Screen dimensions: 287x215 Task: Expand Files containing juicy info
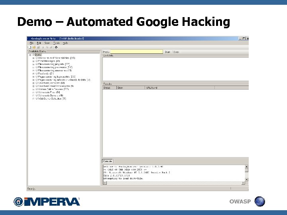click(x=33, y=64)
